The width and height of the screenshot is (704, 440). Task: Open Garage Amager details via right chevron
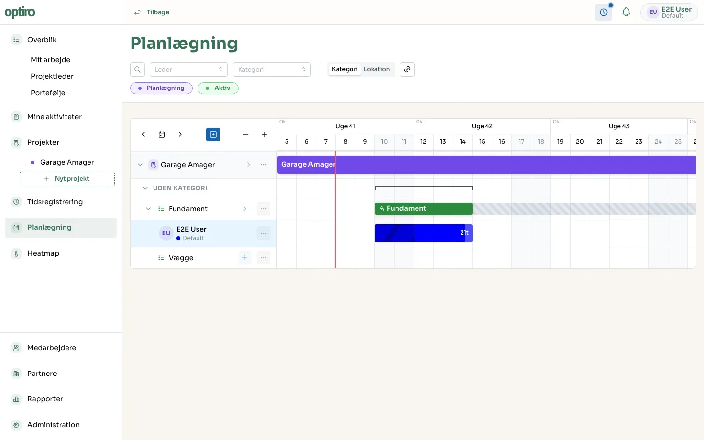(x=248, y=165)
